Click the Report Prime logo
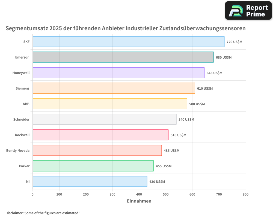This screenshot has width=273, height=218. tap(248, 10)
